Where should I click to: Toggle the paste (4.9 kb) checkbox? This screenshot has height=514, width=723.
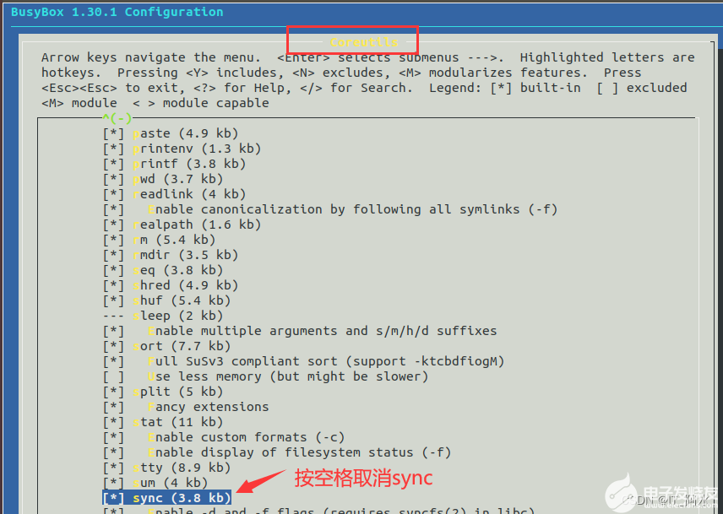coord(113,133)
